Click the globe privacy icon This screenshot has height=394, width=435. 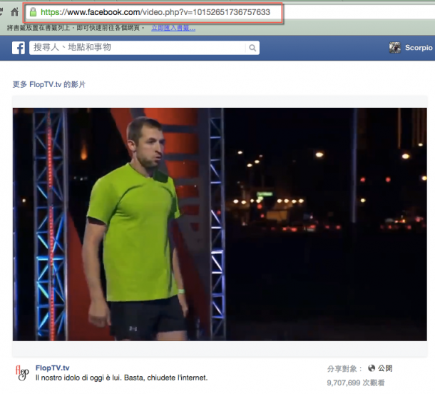coord(372,368)
